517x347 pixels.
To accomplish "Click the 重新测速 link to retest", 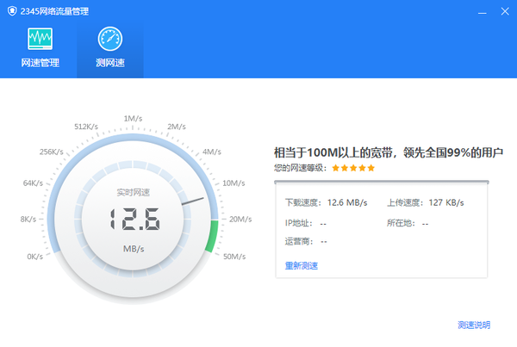I will coord(302,265).
